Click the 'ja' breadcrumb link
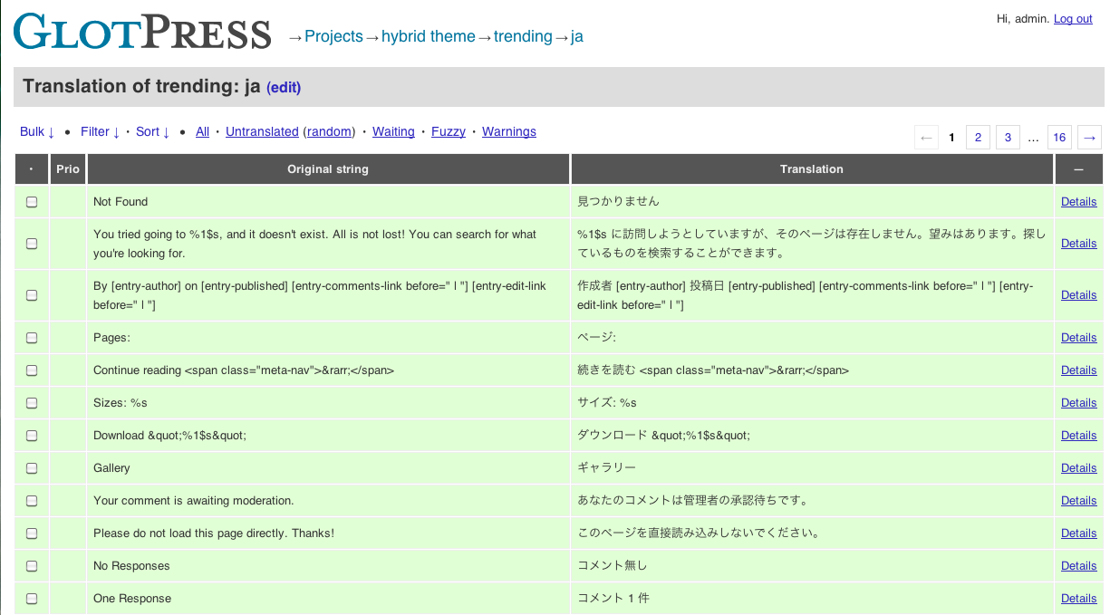The width and height of the screenshot is (1110, 615). pyautogui.click(x=577, y=36)
